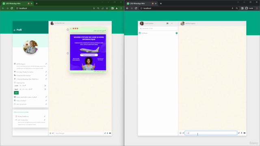Viewport: 260px width, 146px height.
Task: Attach a file in left window chat
Action: tap(53, 133)
